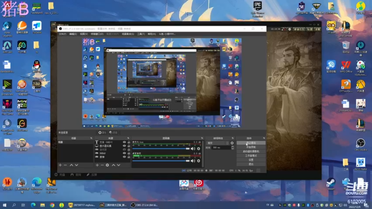372x209 pixels.
Task: Open the 场景集合(S) menu in OBS
Action: (x=128, y=34)
